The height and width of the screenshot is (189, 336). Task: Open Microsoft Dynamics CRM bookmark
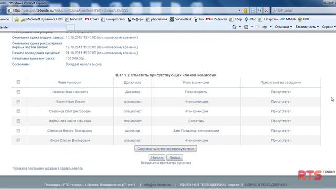[x=42, y=19]
